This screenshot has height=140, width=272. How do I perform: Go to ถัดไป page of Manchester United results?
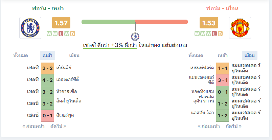tap(233, 126)
